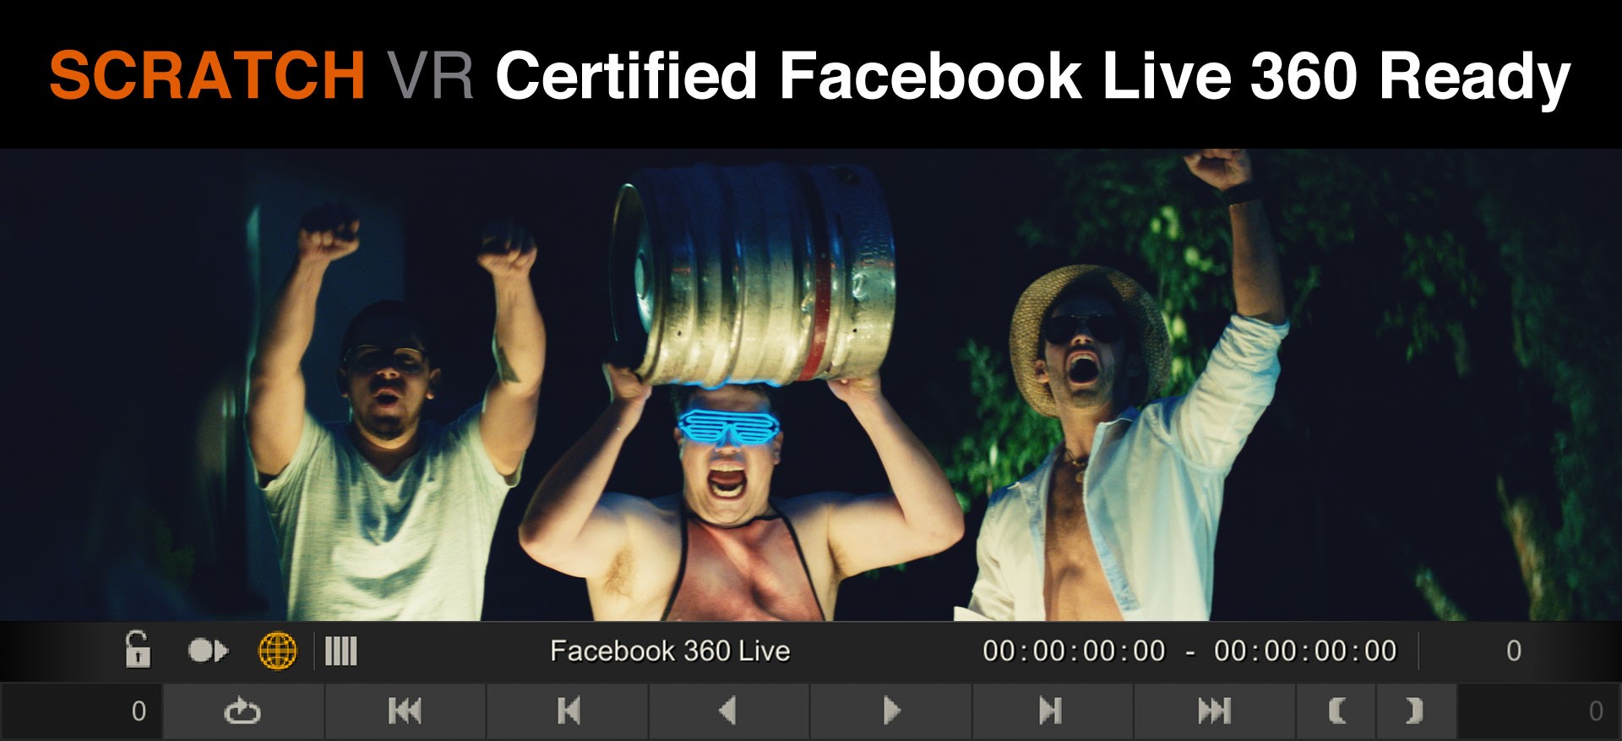Click the record/output streaming icon
Image resolution: width=1622 pixels, height=741 pixels.
click(208, 651)
